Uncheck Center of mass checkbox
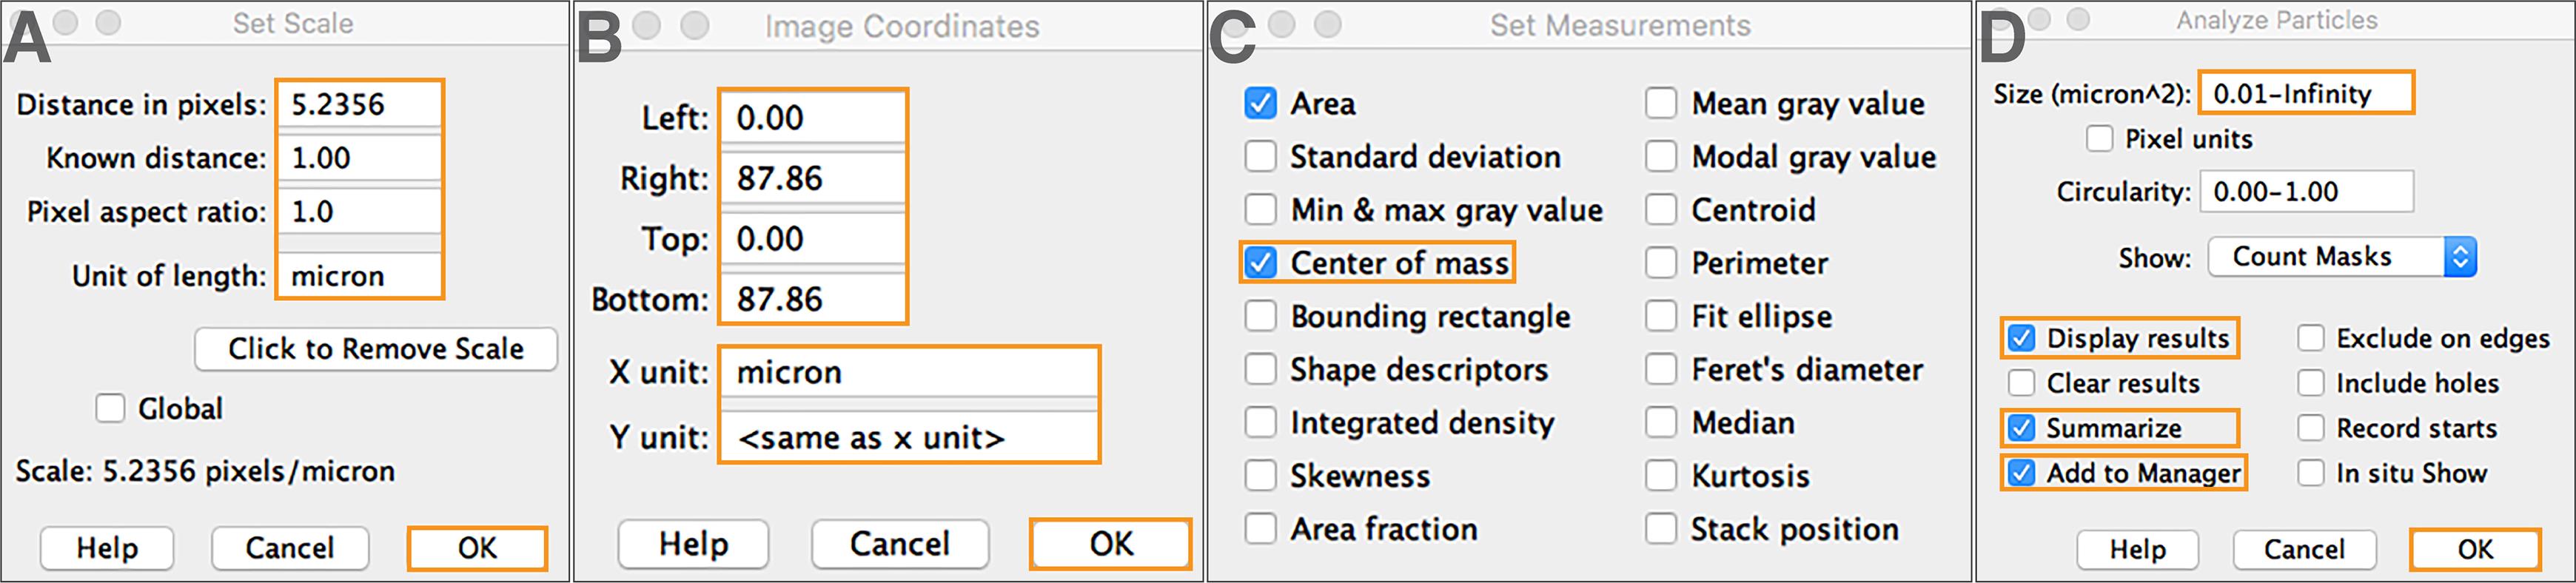 pyautogui.click(x=1260, y=263)
